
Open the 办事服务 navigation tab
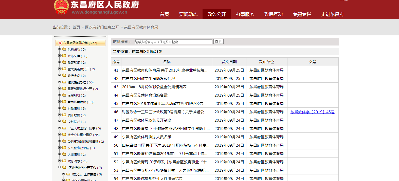coord(245,14)
